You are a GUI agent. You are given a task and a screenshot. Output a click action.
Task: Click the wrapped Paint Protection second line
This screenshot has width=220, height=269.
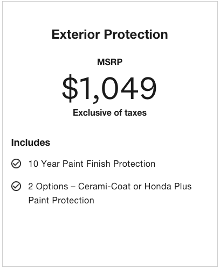pos(61,200)
